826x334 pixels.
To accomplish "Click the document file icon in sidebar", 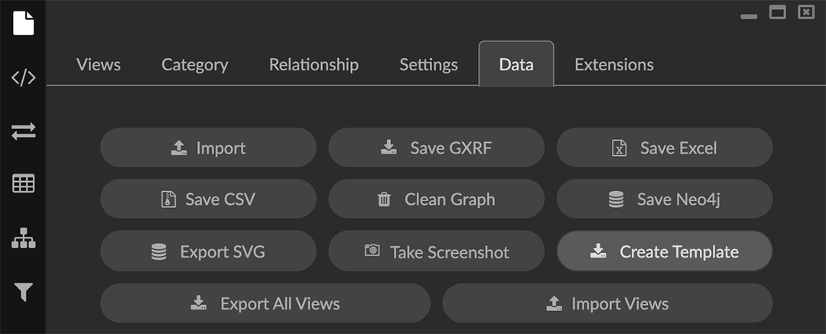I will pos(23,23).
